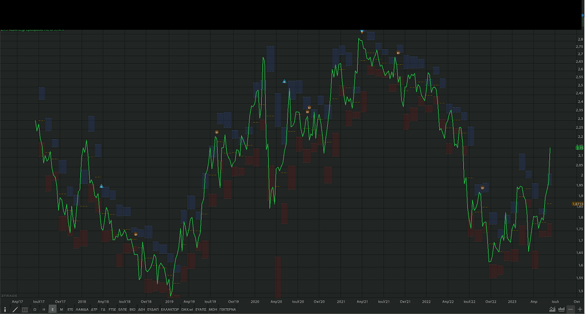Toggle the highlighted E timeframe button
Screen dimensions: 585x314
point(52,309)
